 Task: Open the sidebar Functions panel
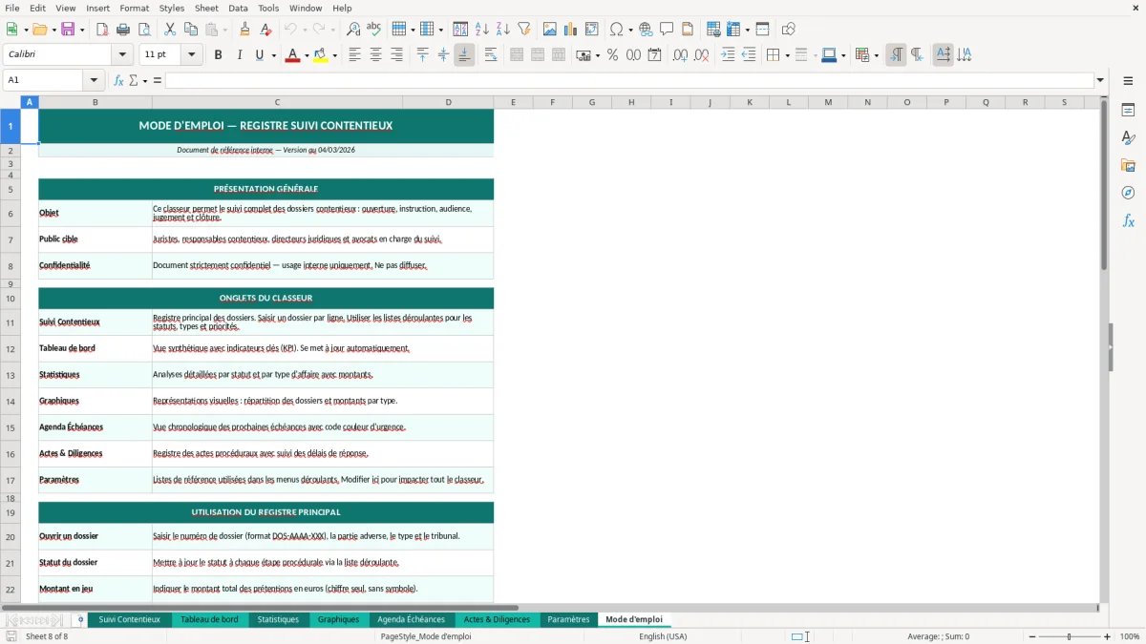[x=1128, y=220]
